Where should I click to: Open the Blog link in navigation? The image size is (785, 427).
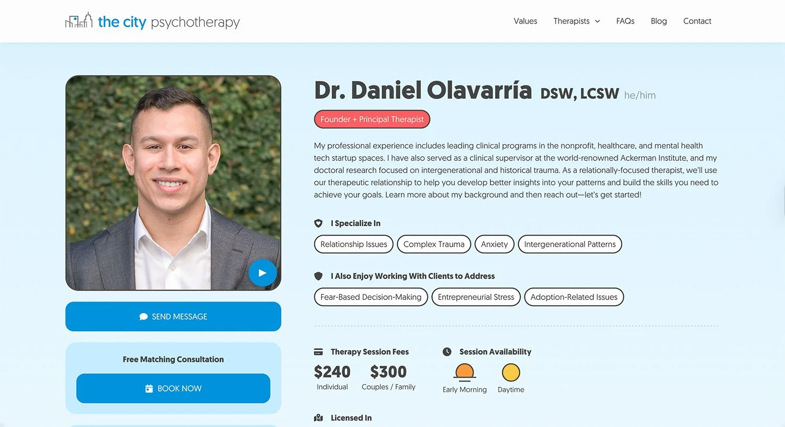pos(659,21)
